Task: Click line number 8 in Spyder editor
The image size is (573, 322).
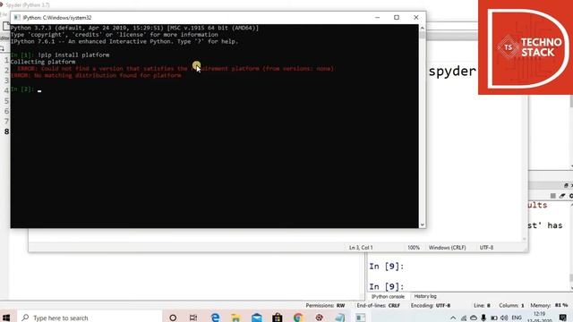Action: (x=6, y=131)
